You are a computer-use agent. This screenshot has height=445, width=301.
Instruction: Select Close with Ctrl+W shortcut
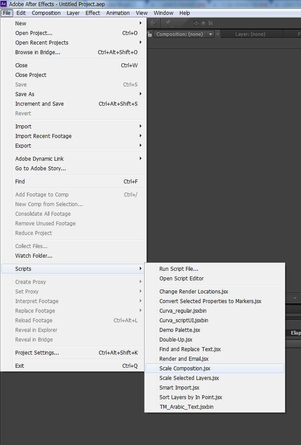(73, 65)
